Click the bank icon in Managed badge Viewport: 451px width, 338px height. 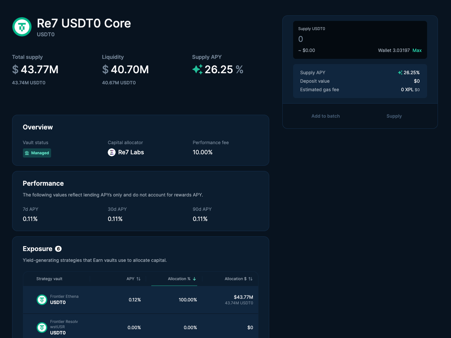[27, 153]
